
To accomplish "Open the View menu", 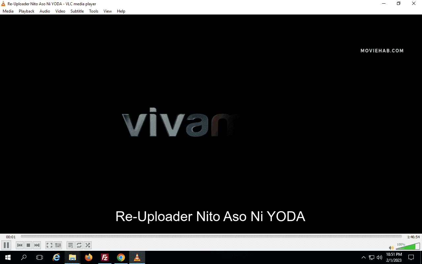I will tap(107, 11).
